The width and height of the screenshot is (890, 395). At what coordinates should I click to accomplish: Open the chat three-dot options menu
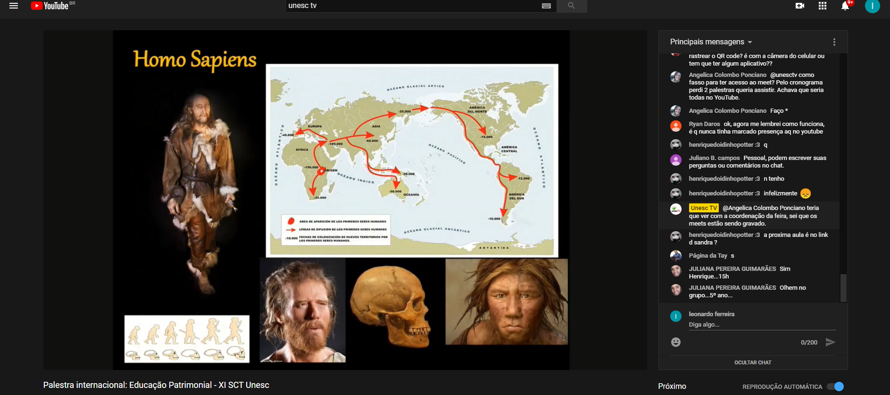tap(834, 42)
